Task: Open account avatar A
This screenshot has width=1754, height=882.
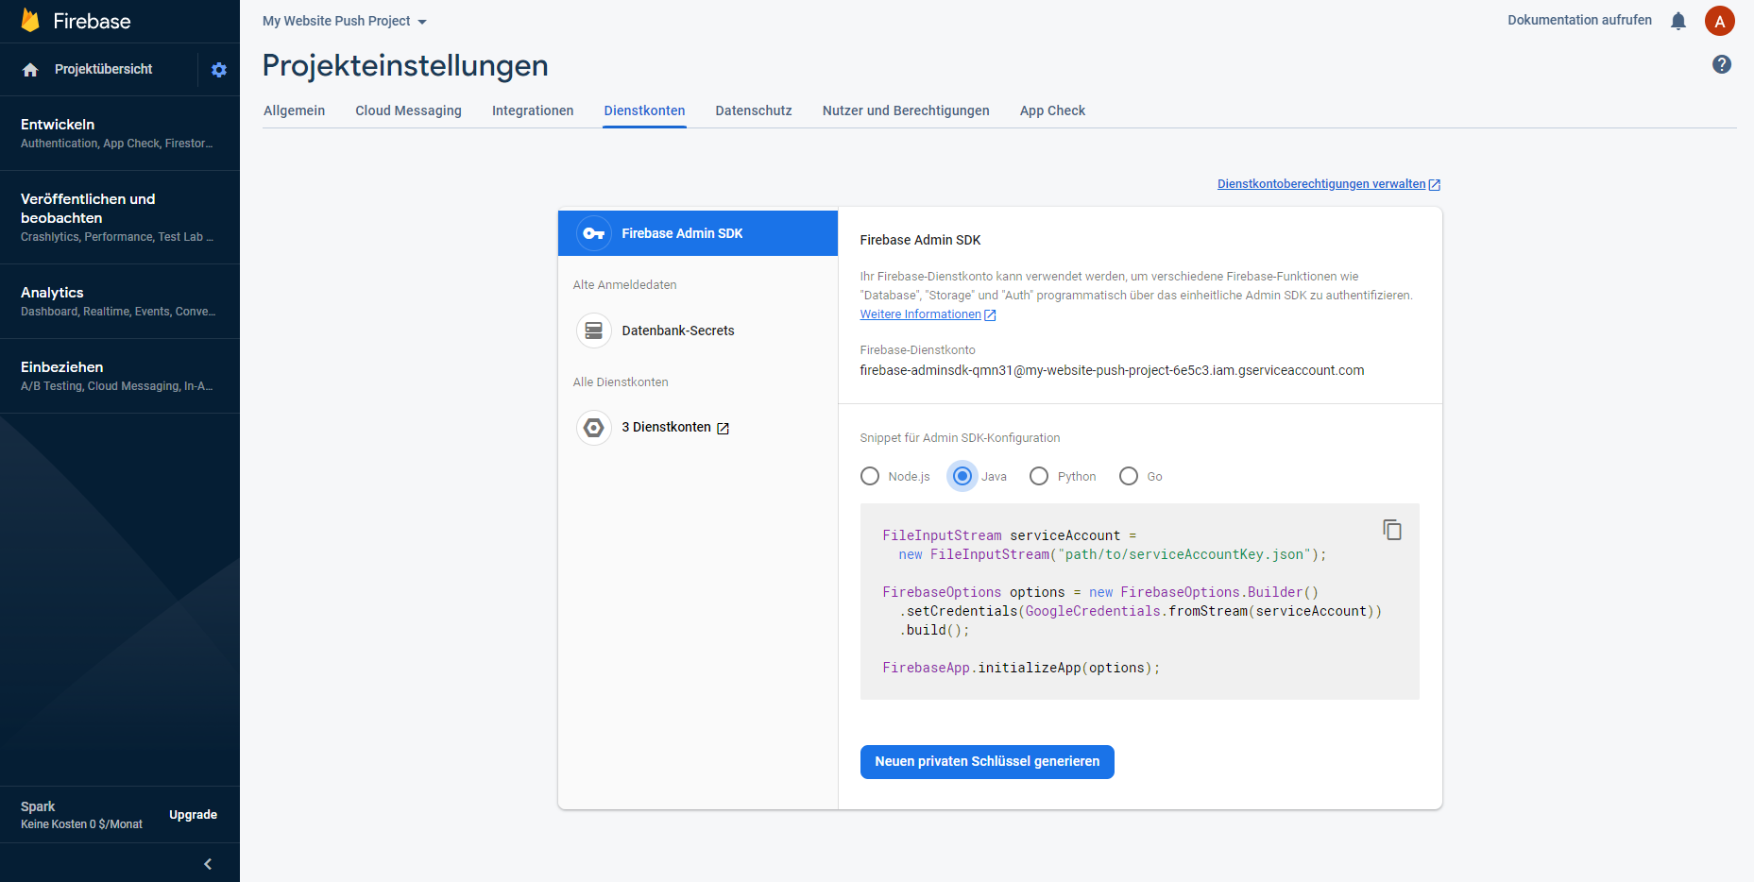Action: (1720, 21)
